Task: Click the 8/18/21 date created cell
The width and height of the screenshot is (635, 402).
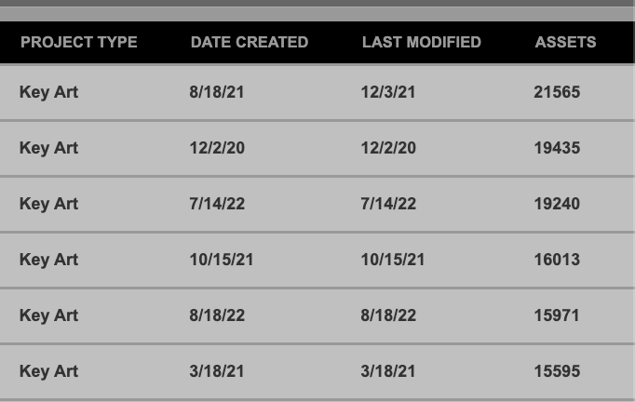Action: pos(217,92)
